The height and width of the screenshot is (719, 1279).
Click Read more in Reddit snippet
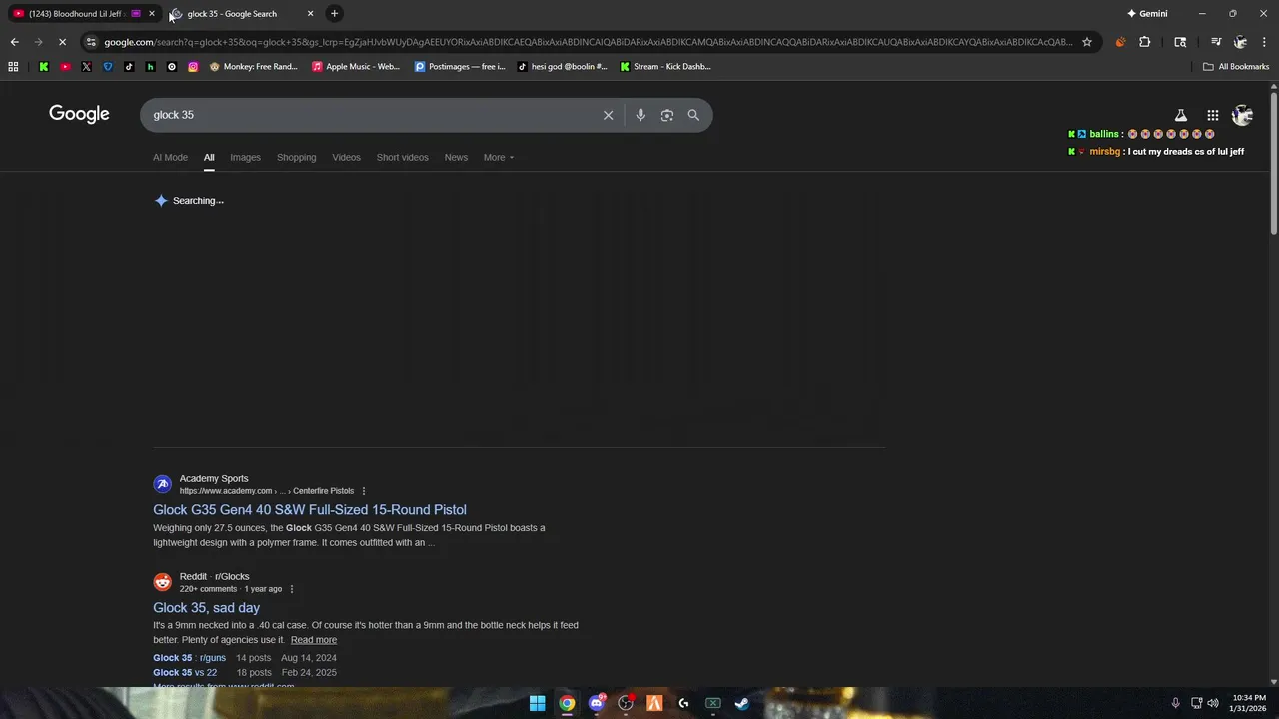tap(314, 640)
